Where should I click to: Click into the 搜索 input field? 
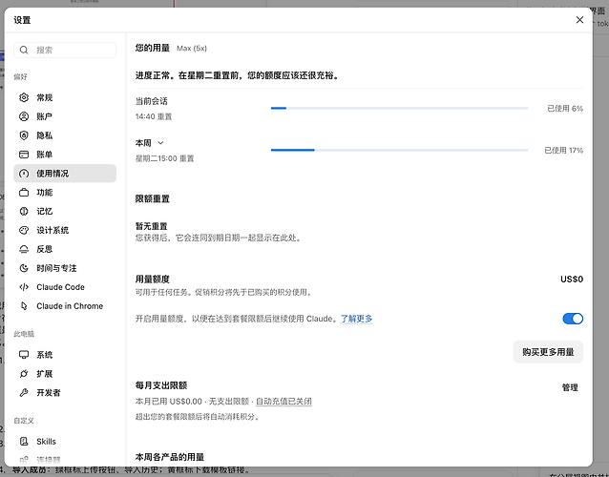pos(65,50)
